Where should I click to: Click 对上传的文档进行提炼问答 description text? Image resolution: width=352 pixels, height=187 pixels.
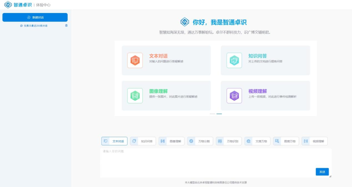[x=265, y=61]
